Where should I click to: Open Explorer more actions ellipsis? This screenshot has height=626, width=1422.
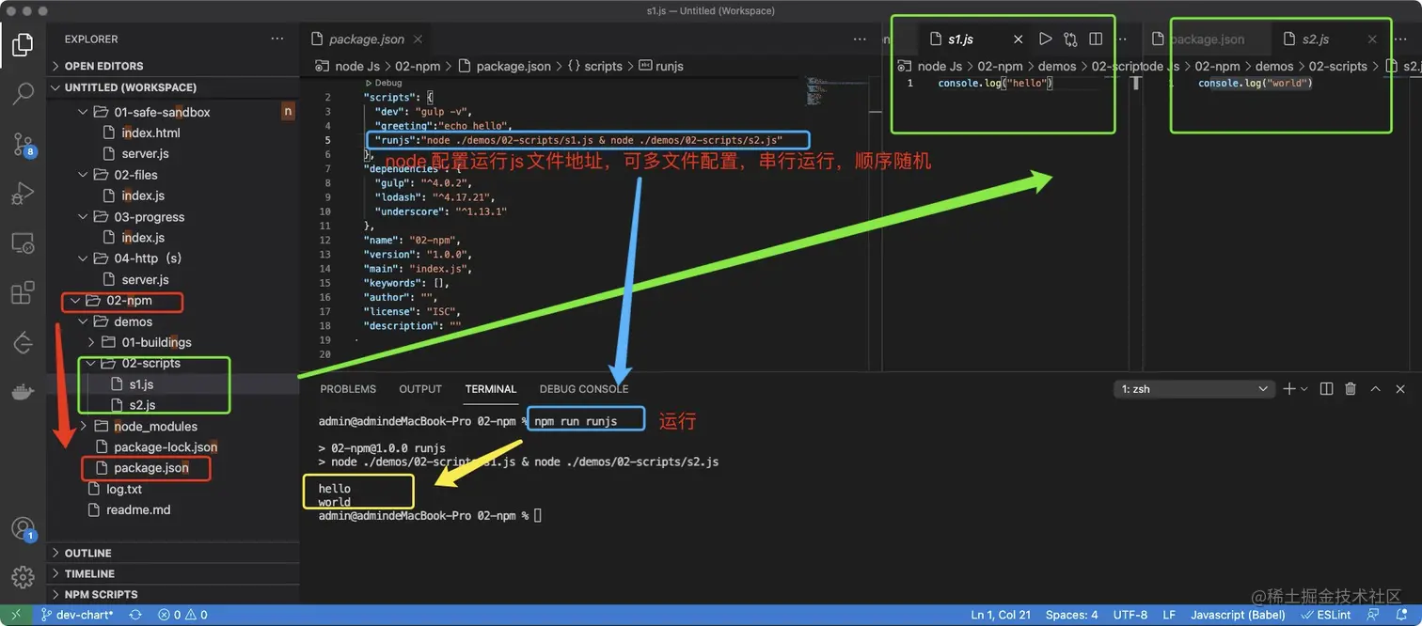pyautogui.click(x=276, y=39)
